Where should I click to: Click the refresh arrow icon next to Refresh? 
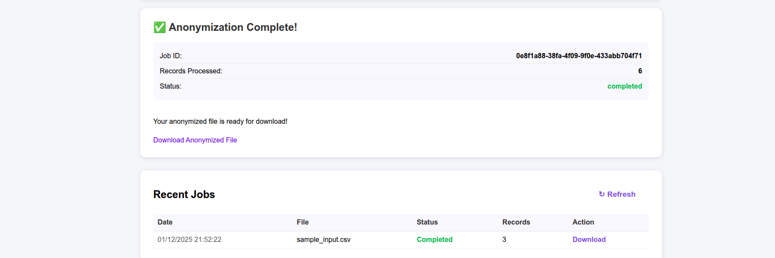(601, 194)
